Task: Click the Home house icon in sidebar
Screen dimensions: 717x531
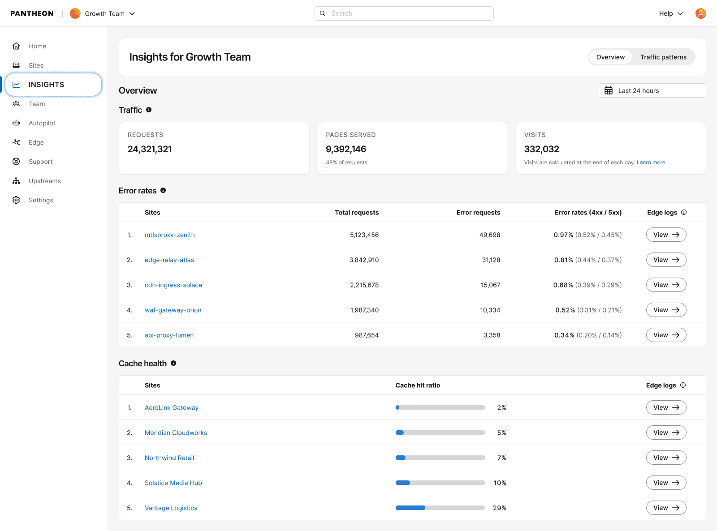Action: tap(16, 46)
